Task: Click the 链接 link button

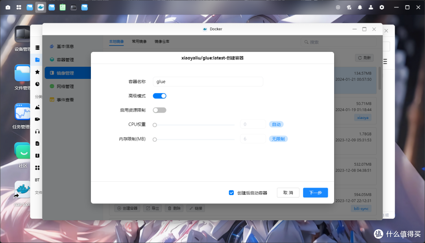Action: 196,208
